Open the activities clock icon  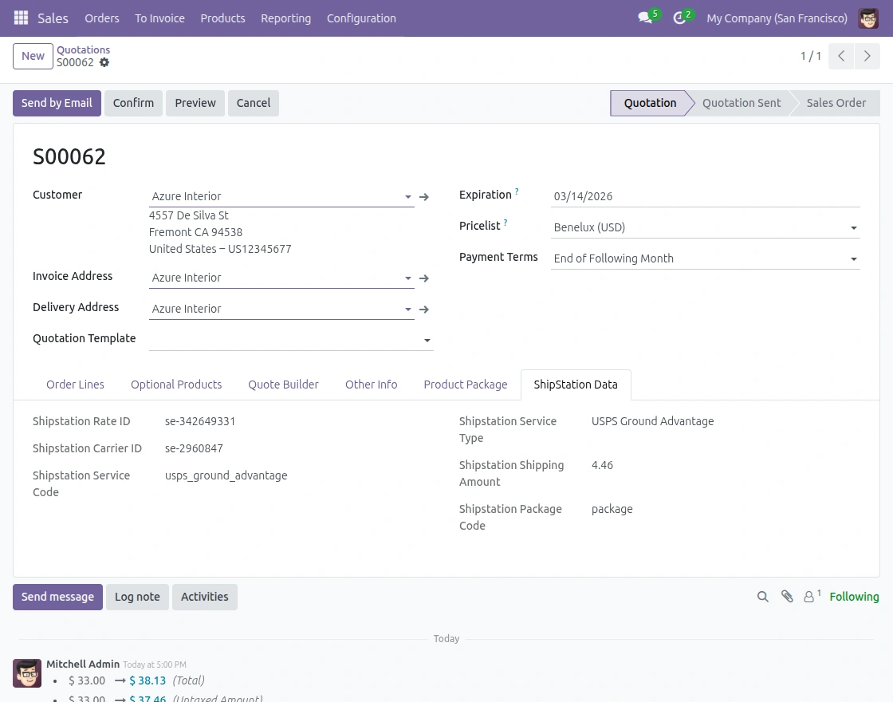pyautogui.click(x=679, y=18)
